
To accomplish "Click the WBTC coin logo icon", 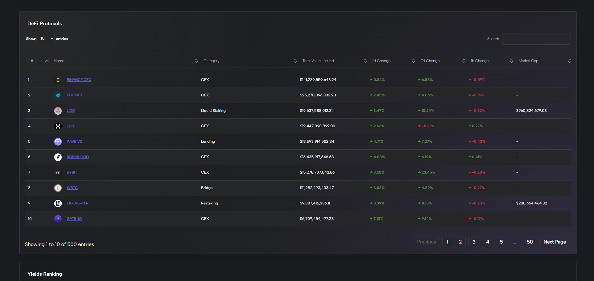I will pos(58,188).
